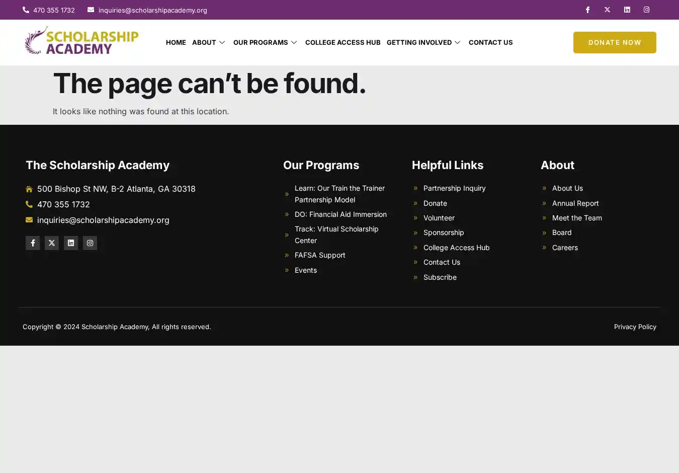
Task: Expand the About dropdown menu
Action: click(209, 42)
